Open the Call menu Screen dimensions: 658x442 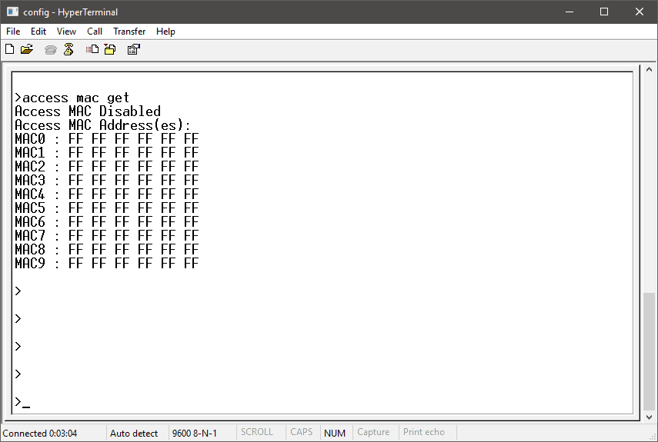click(95, 32)
